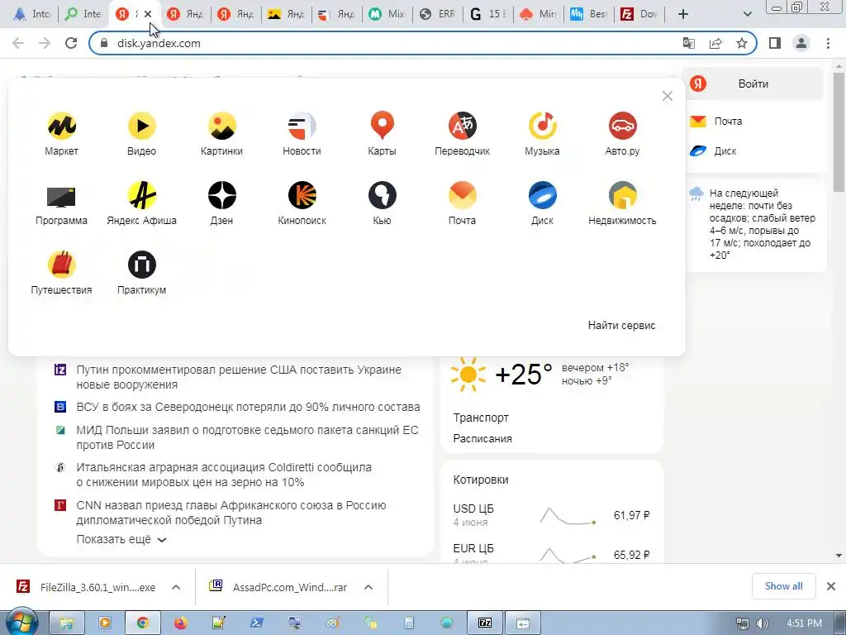This screenshot has width=846, height=635.
Task: Close the downloads bar
Action: point(831,586)
